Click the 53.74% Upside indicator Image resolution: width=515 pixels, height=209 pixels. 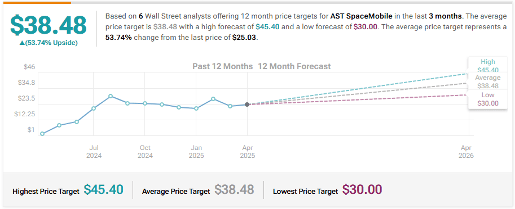point(49,43)
